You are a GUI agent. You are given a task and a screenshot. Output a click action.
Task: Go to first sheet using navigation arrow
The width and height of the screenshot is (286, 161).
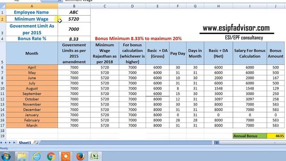[1, 143]
